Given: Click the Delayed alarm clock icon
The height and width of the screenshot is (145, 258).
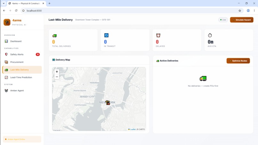Looking at the screenshot, I should pos(158,35).
